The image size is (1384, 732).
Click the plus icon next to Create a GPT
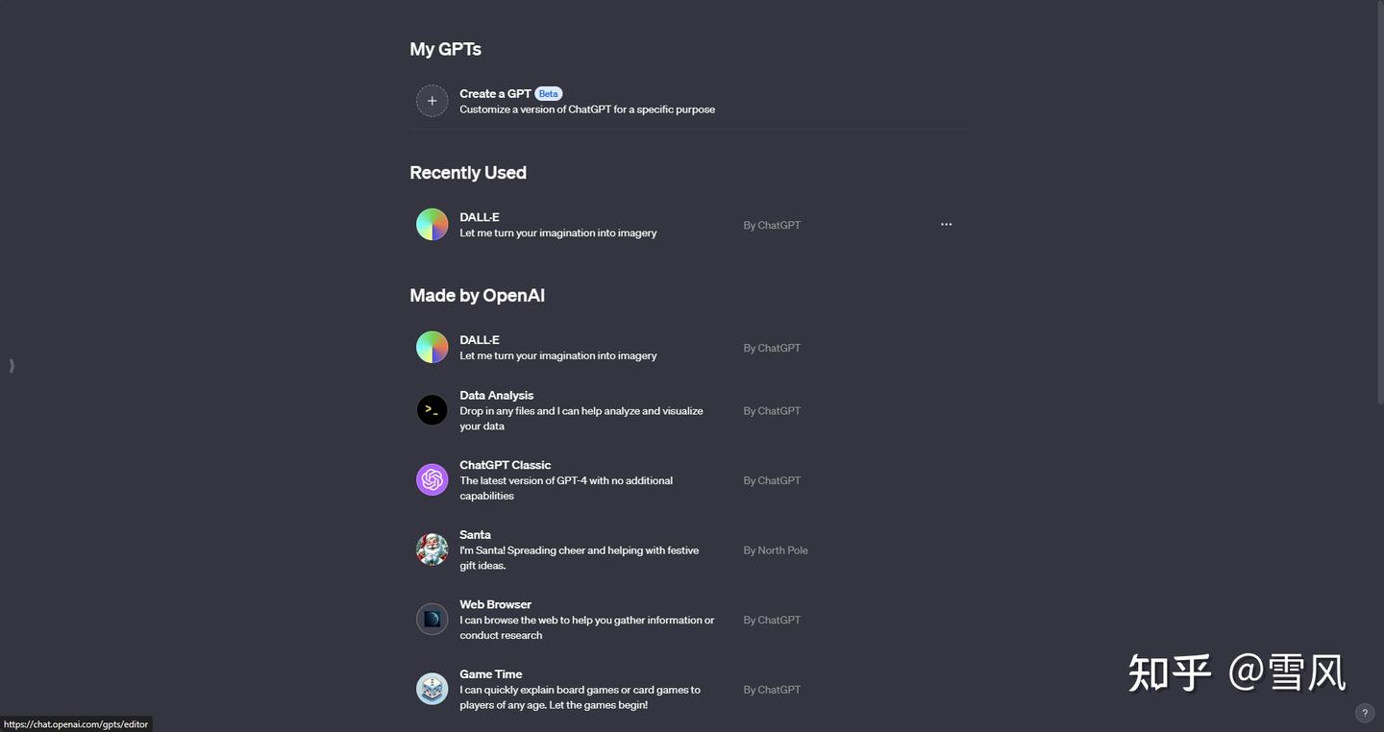pyautogui.click(x=432, y=100)
